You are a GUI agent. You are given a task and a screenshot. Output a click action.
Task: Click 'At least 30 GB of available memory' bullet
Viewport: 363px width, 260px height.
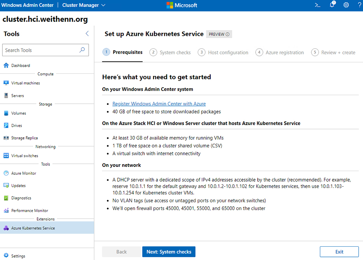pyautogui.click(x=168, y=138)
